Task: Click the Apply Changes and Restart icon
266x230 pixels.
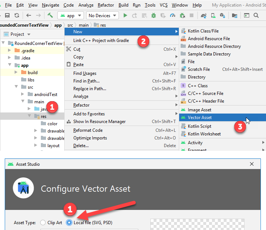Action: coord(135,16)
